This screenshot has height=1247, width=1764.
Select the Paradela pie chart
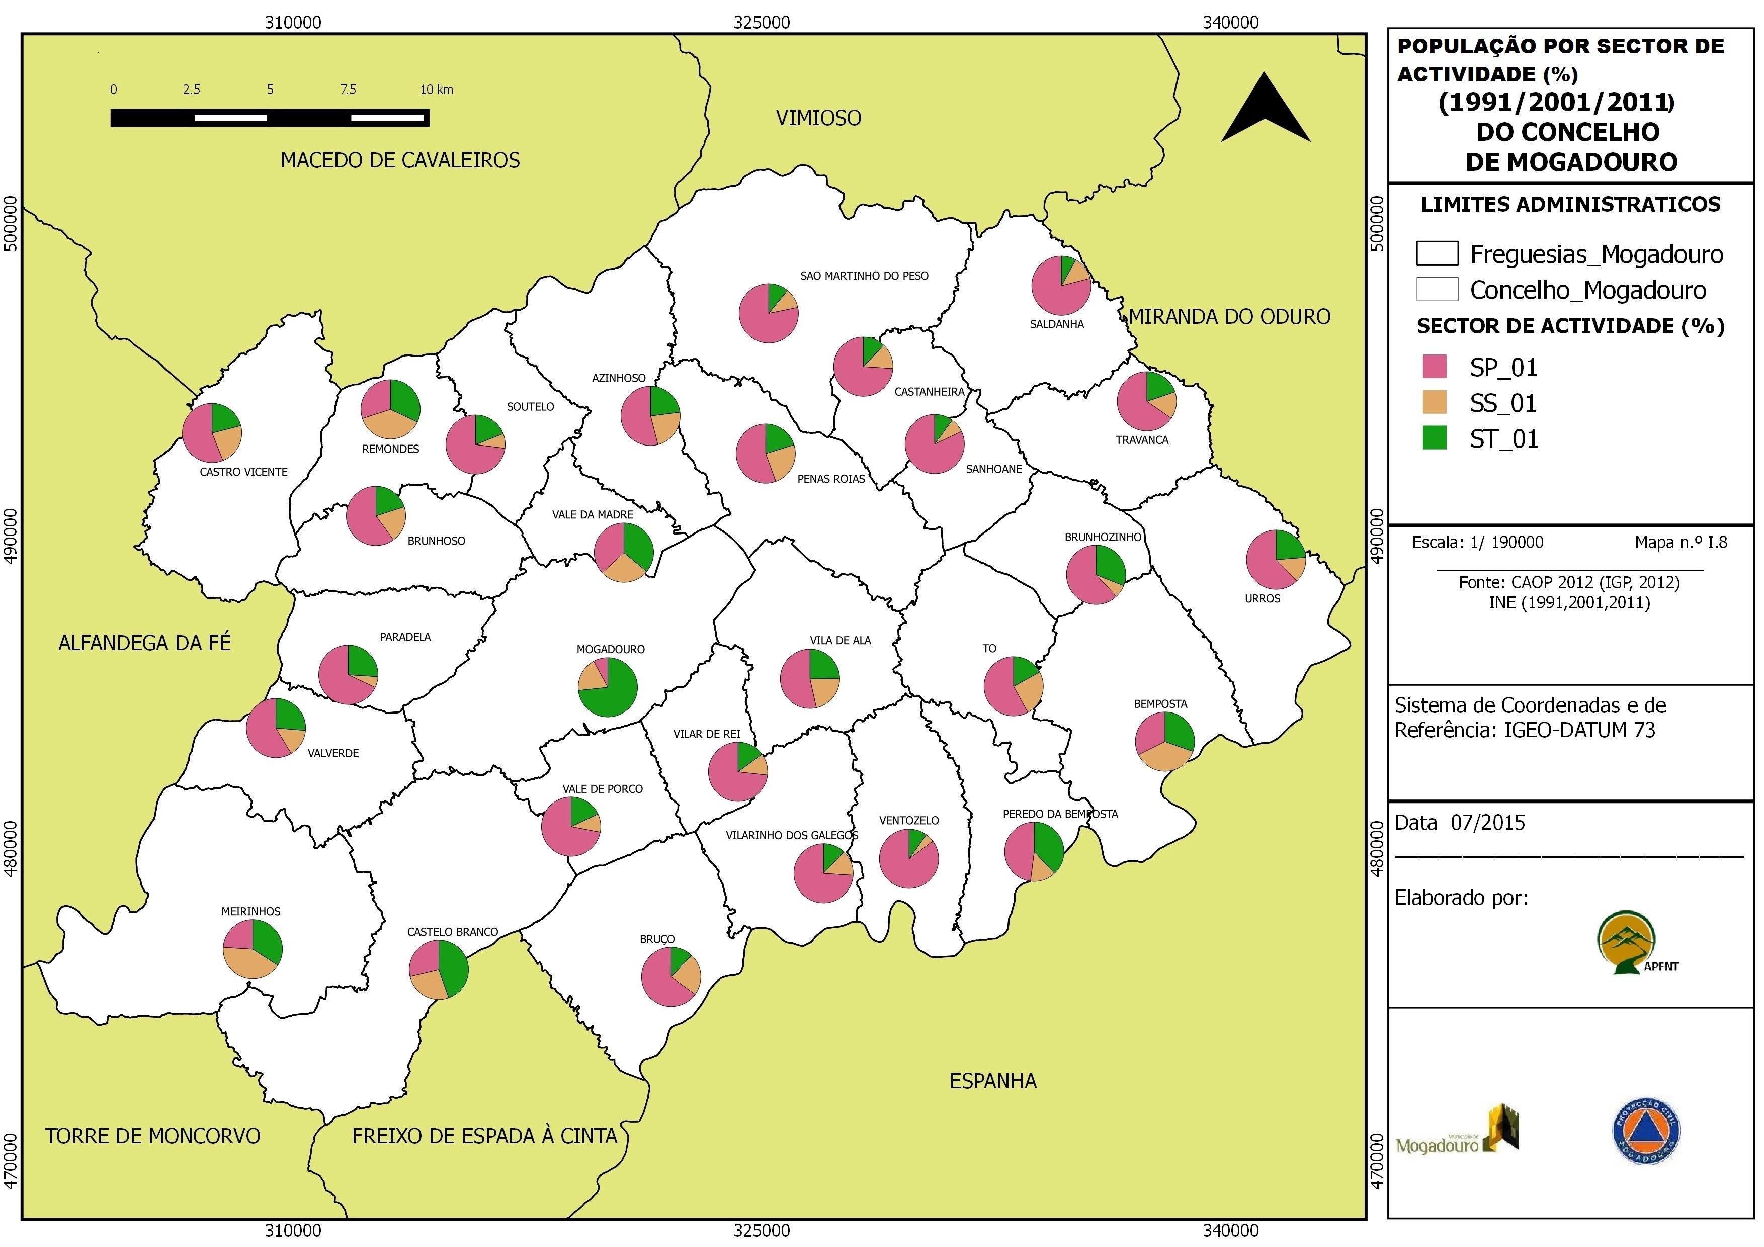tap(348, 675)
